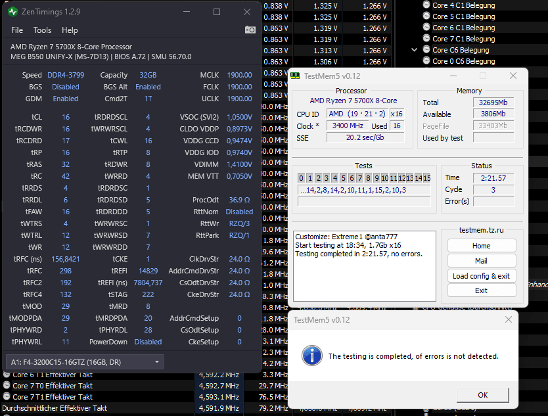This screenshot has height=416, width=548.
Task: Click the tRFC (ns) 156,8421 value
Action: pyautogui.click(x=66, y=259)
